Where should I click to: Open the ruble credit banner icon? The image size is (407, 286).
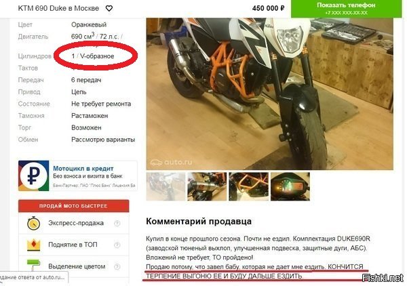click(x=33, y=176)
